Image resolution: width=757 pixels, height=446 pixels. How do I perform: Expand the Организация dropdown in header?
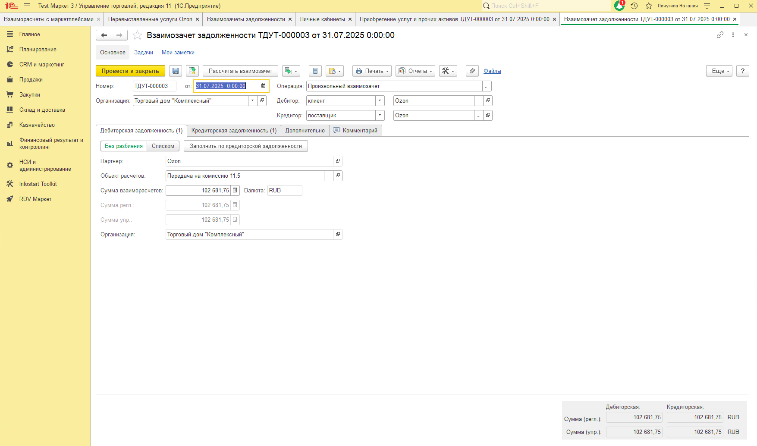(253, 101)
